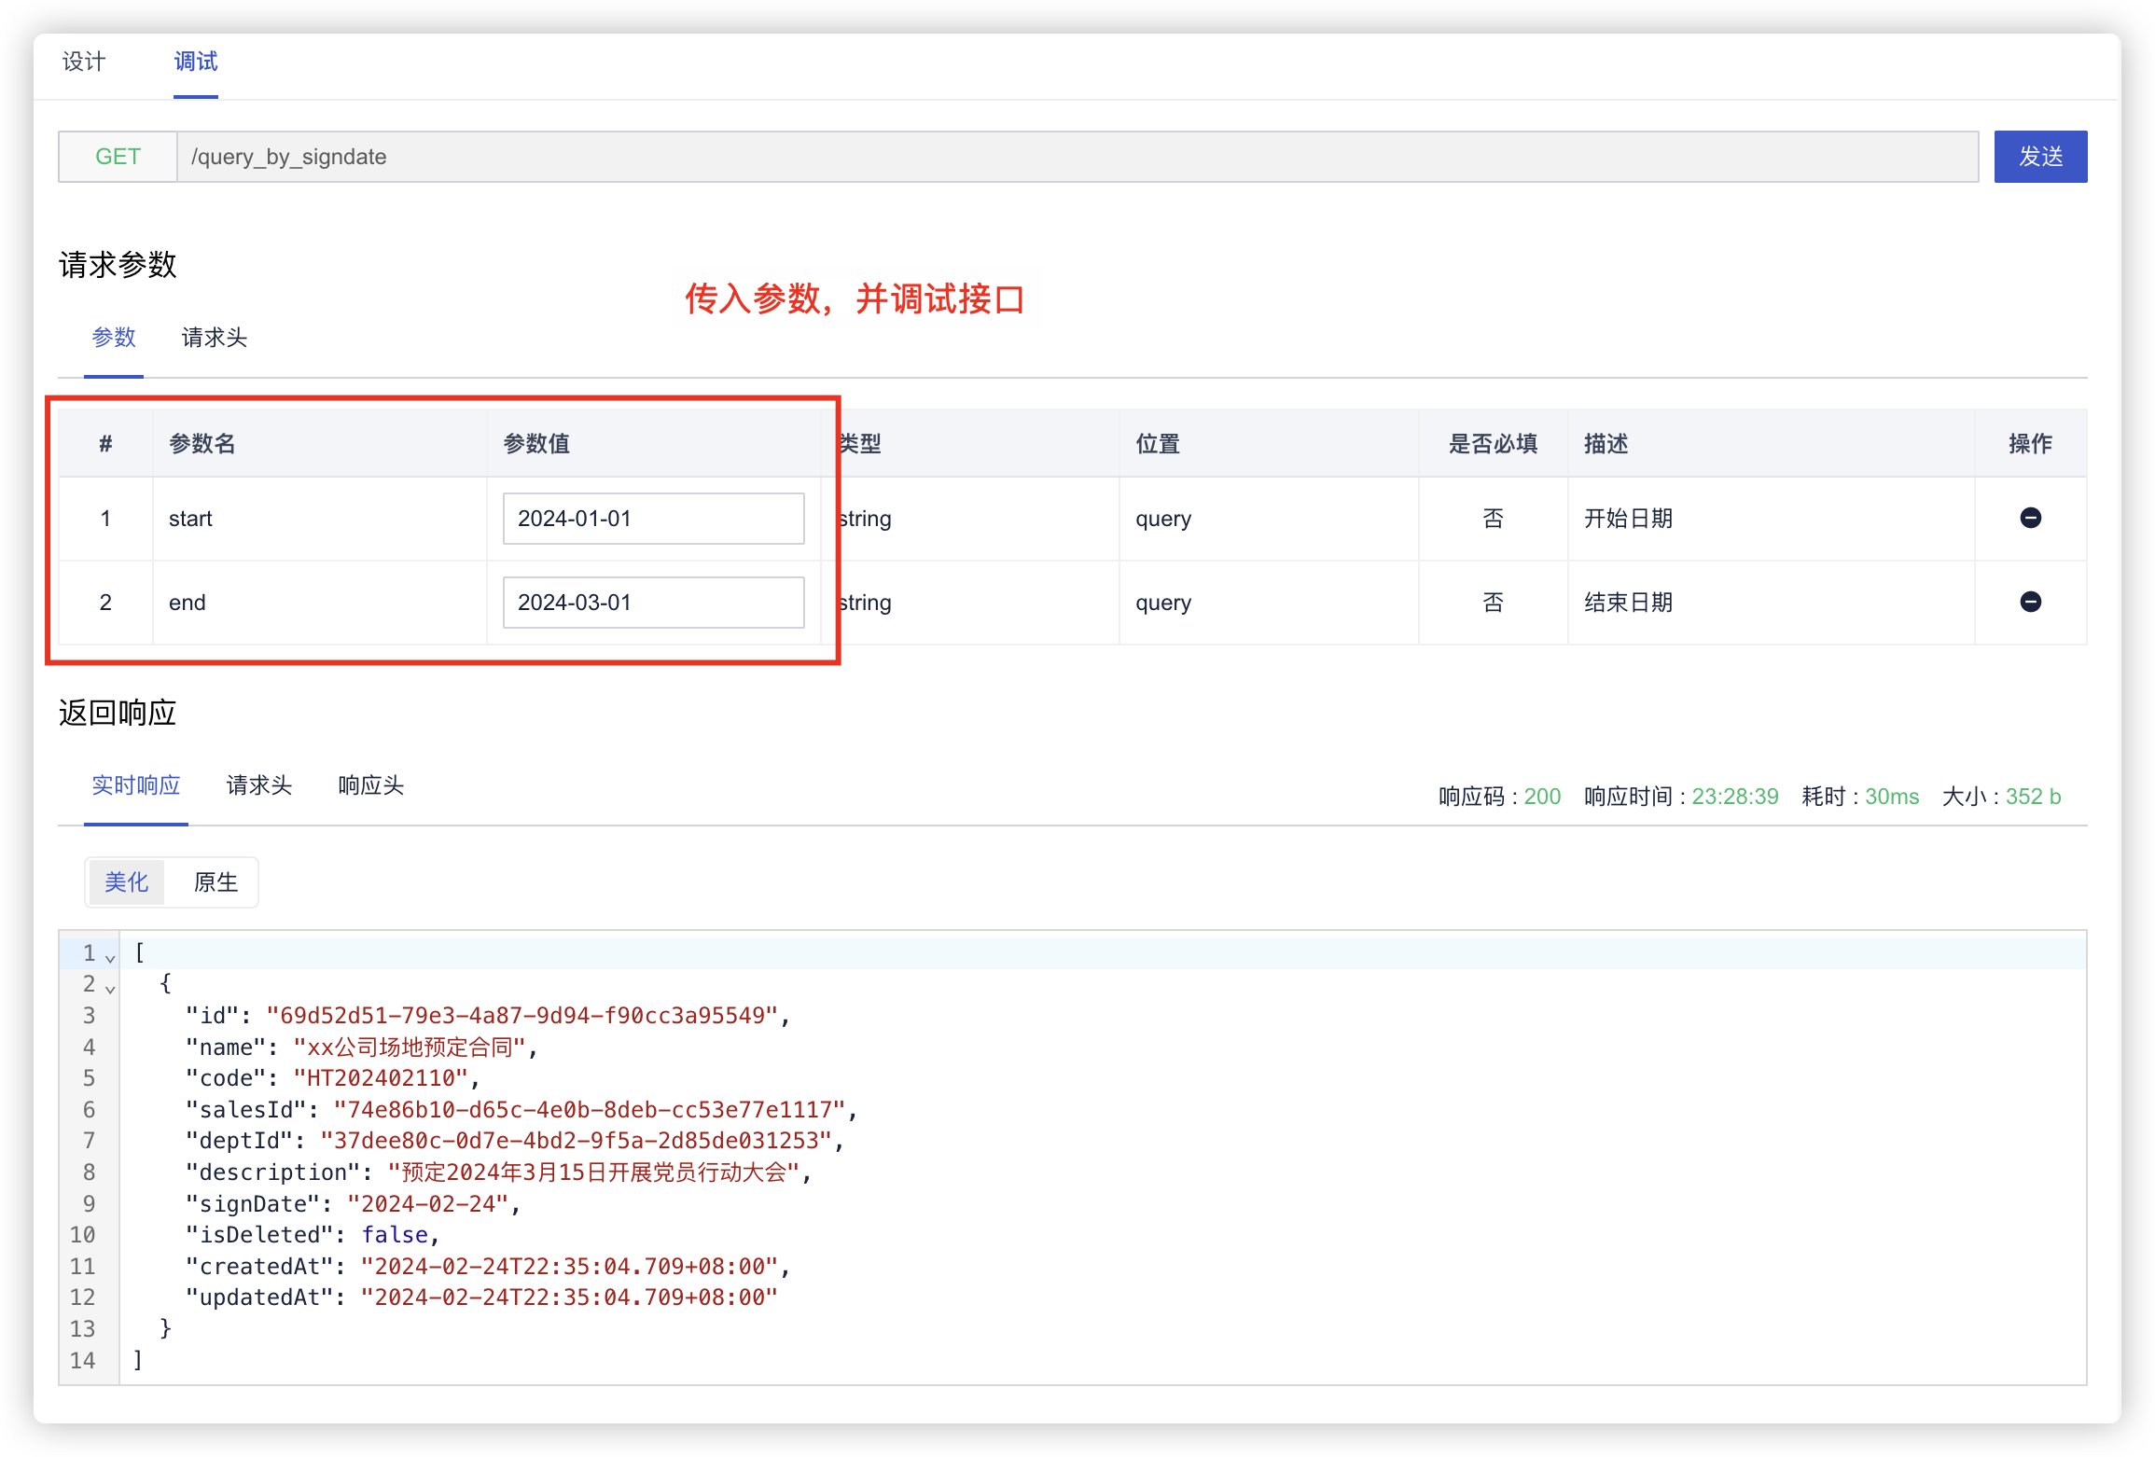Remove the start parameter row
The width and height of the screenshot is (2155, 1457).
coord(2030,518)
